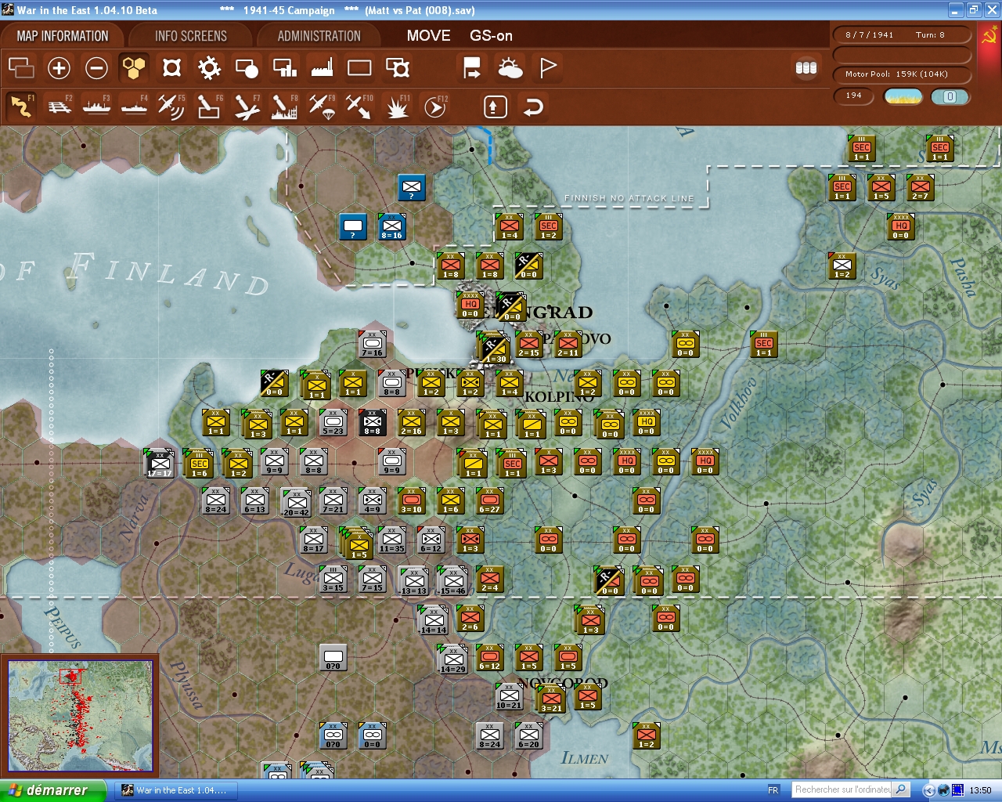Screen dimensions: 1002x802
Task: Select the 14=29 unit counter
Action: coord(452,659)
